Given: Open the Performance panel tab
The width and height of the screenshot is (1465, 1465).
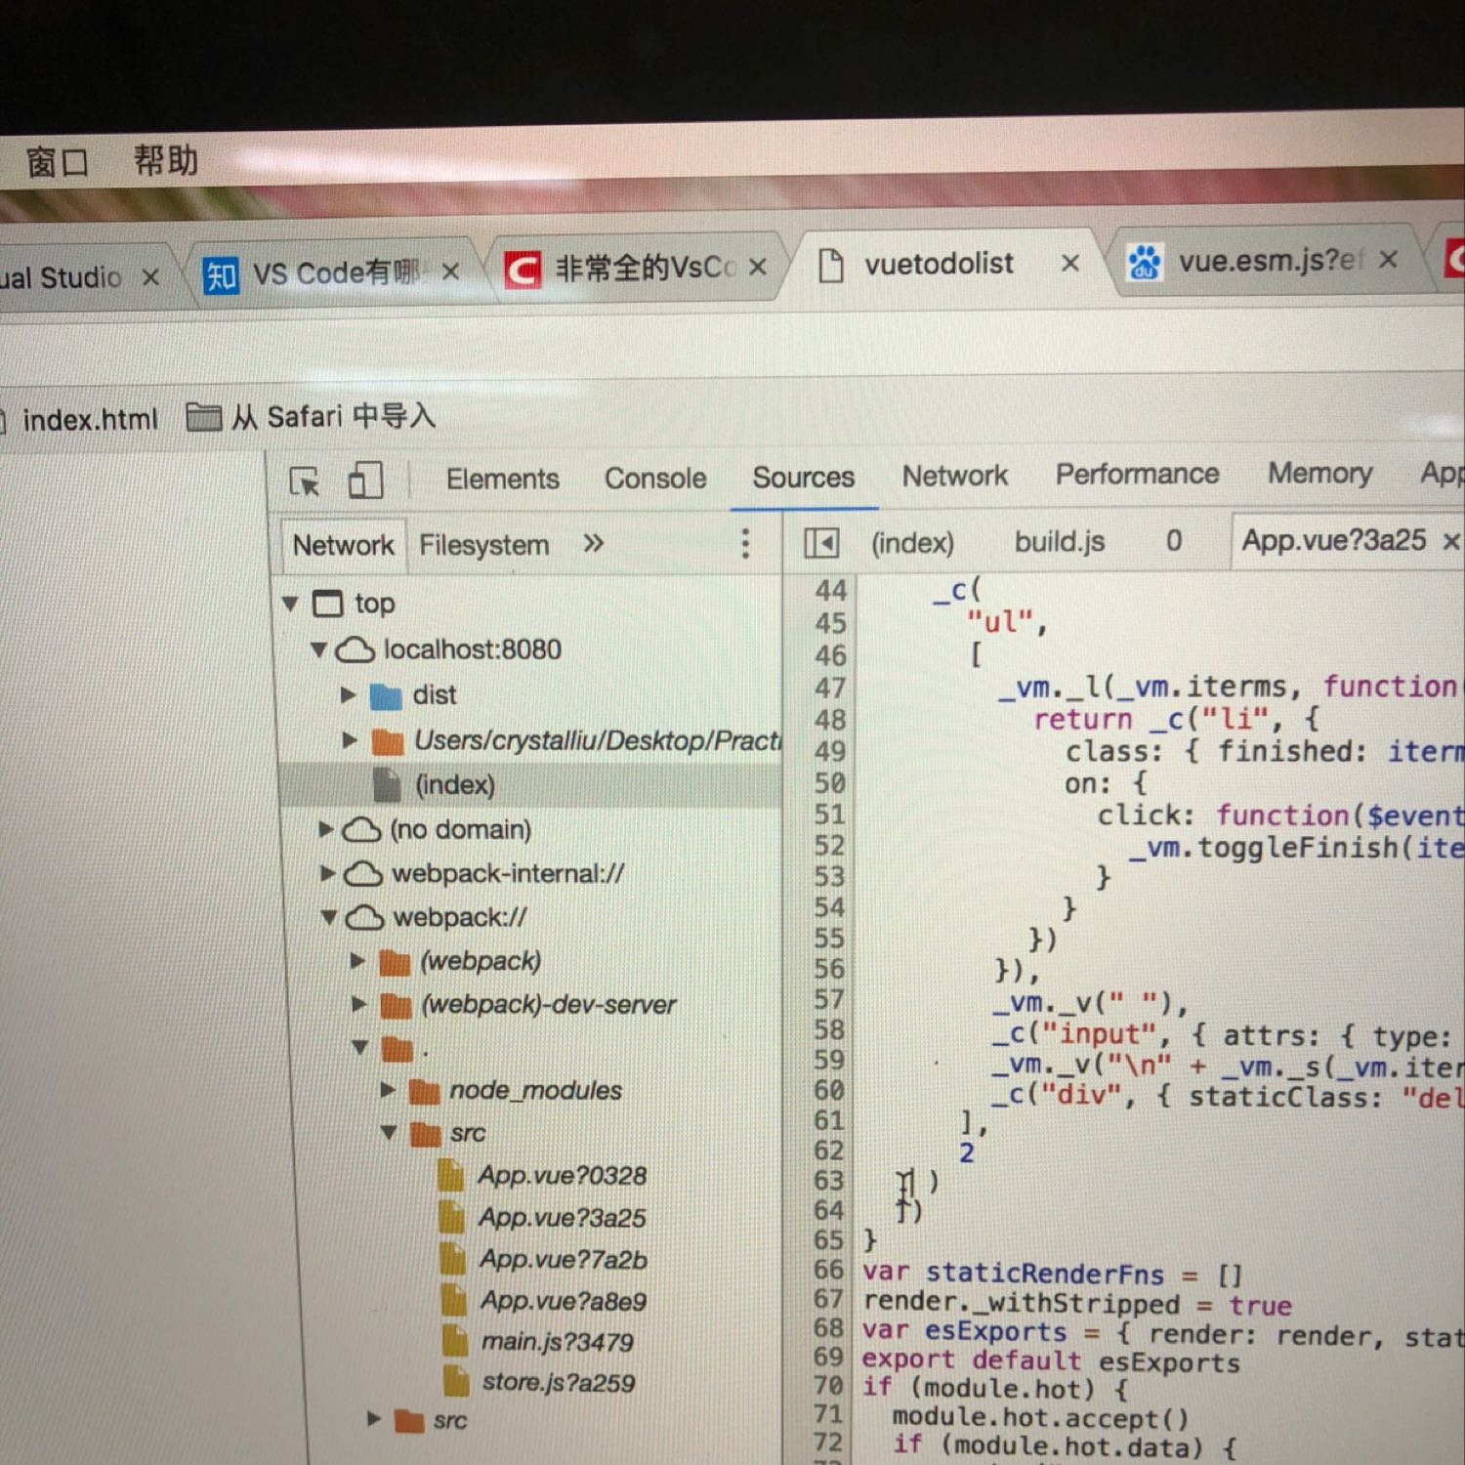Looking at the screenshot, I should tap(1137, 475).
